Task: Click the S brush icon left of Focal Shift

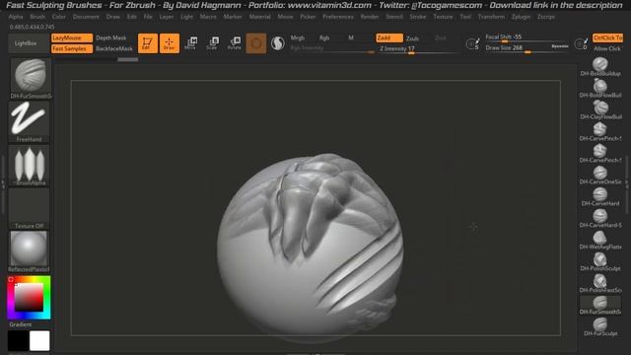Action: click(x=473, y=43)
